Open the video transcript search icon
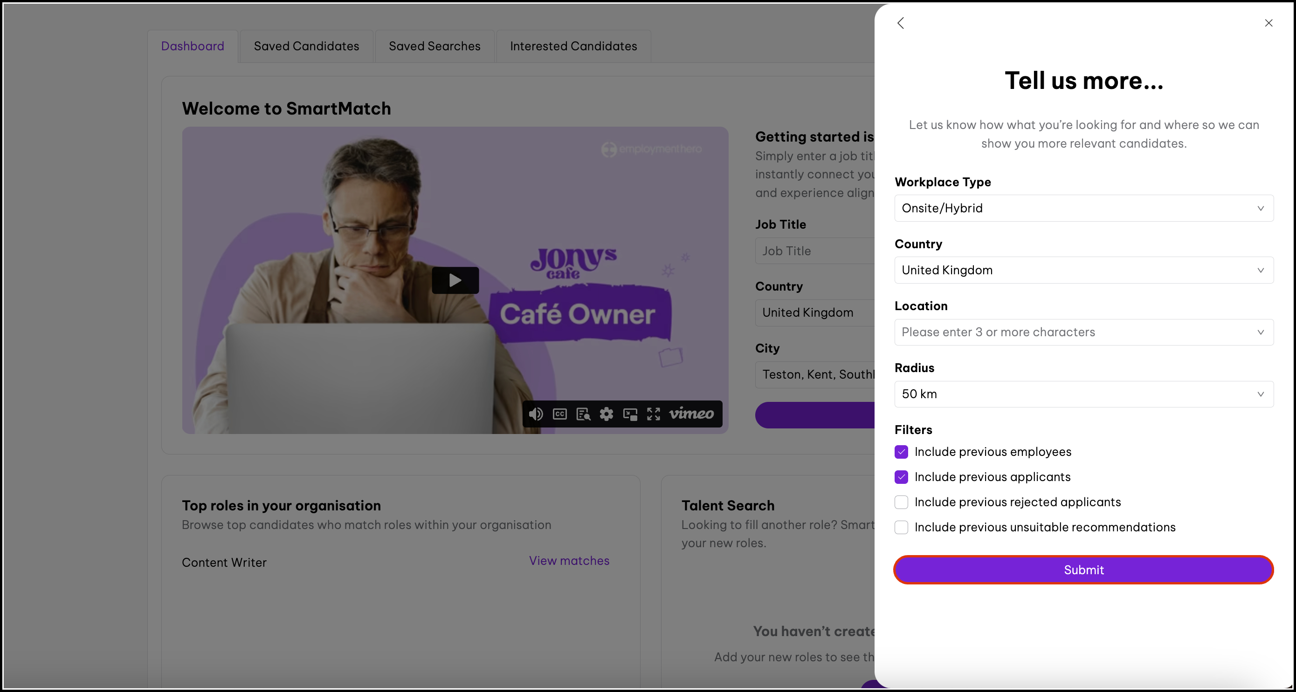The width and height of the screenshot is (1296, 692). [583, 414]
